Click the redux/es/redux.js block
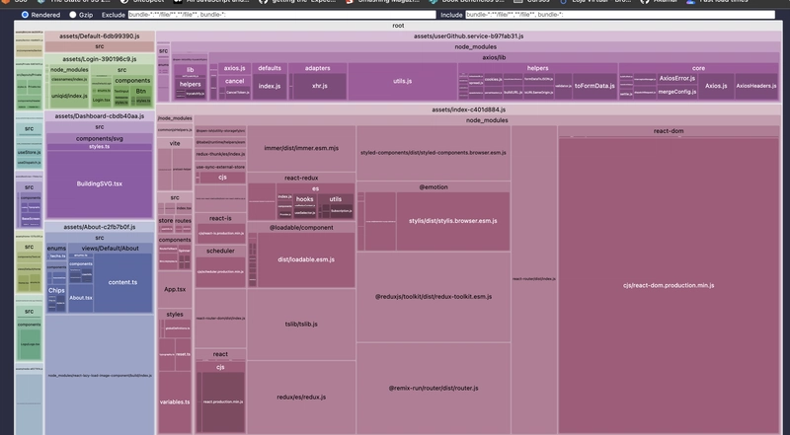 tap(301, 397)
